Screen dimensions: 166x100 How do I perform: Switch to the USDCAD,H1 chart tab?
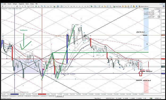pos(44,96)
